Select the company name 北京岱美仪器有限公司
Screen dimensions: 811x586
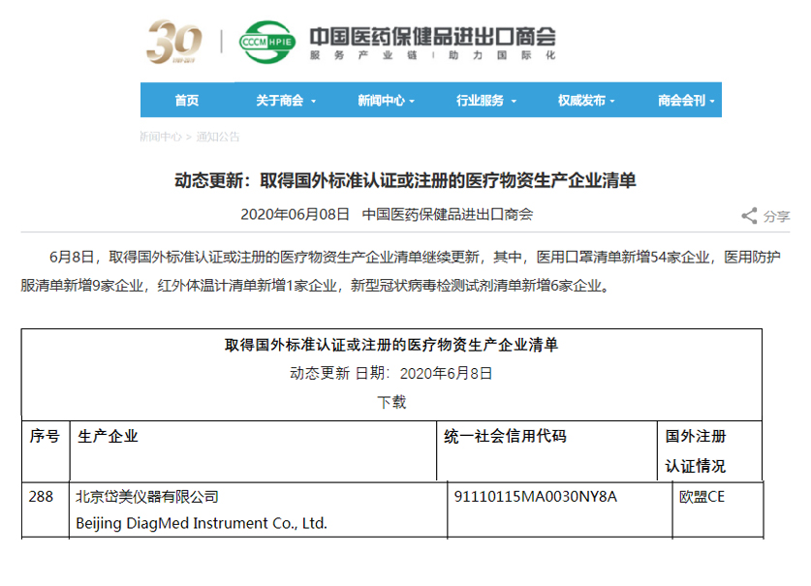147,497
